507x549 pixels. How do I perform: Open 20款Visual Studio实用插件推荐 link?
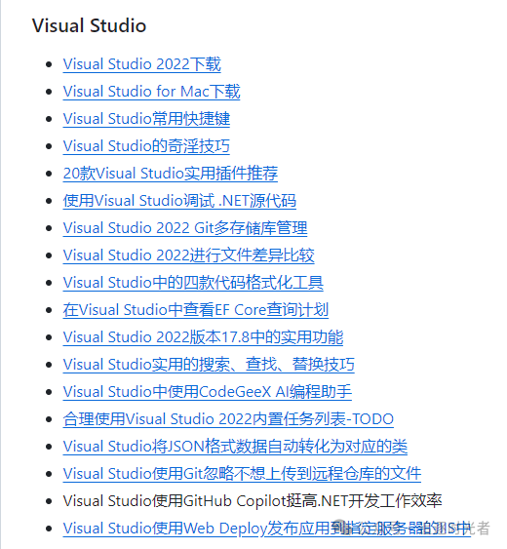171,174
